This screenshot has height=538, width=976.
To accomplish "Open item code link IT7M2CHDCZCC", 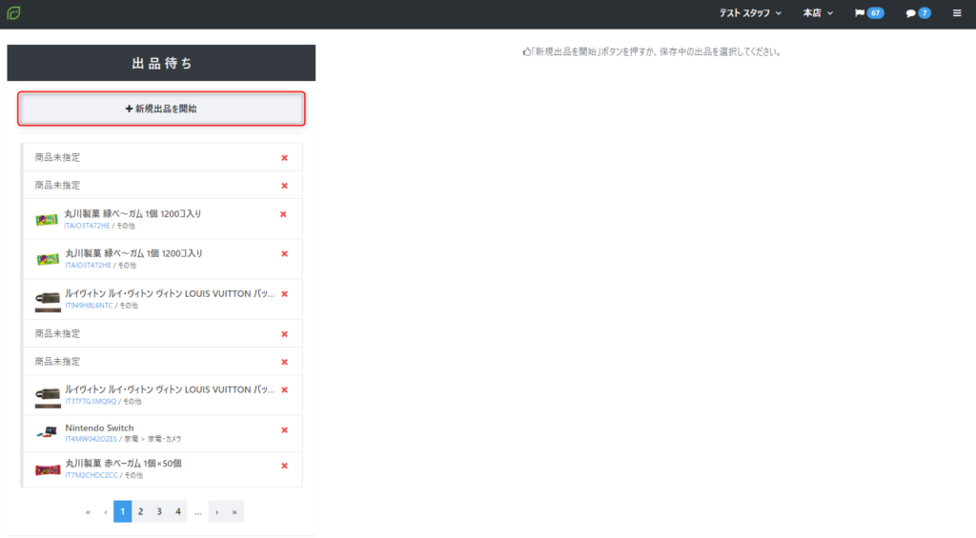I will [x=91, y=475].
